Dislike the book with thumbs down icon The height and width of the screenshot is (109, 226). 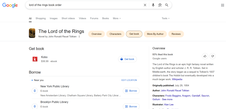212,56
